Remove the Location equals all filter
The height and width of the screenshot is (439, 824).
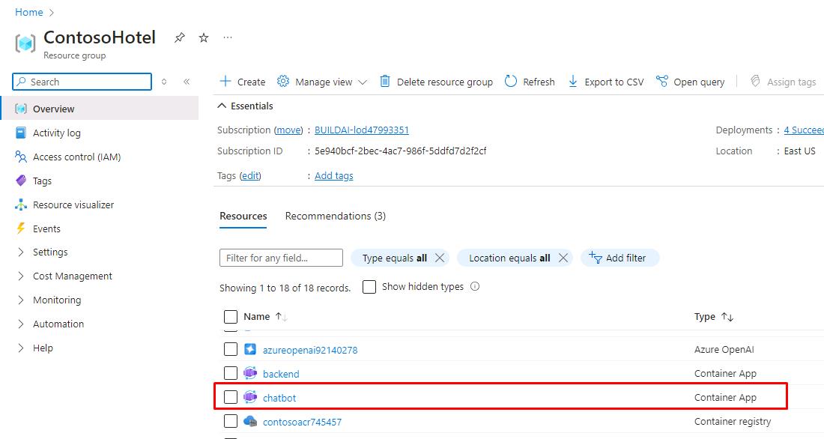point(563,258)
